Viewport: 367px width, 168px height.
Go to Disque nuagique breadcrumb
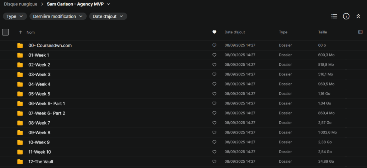click(x=22, y=4)
